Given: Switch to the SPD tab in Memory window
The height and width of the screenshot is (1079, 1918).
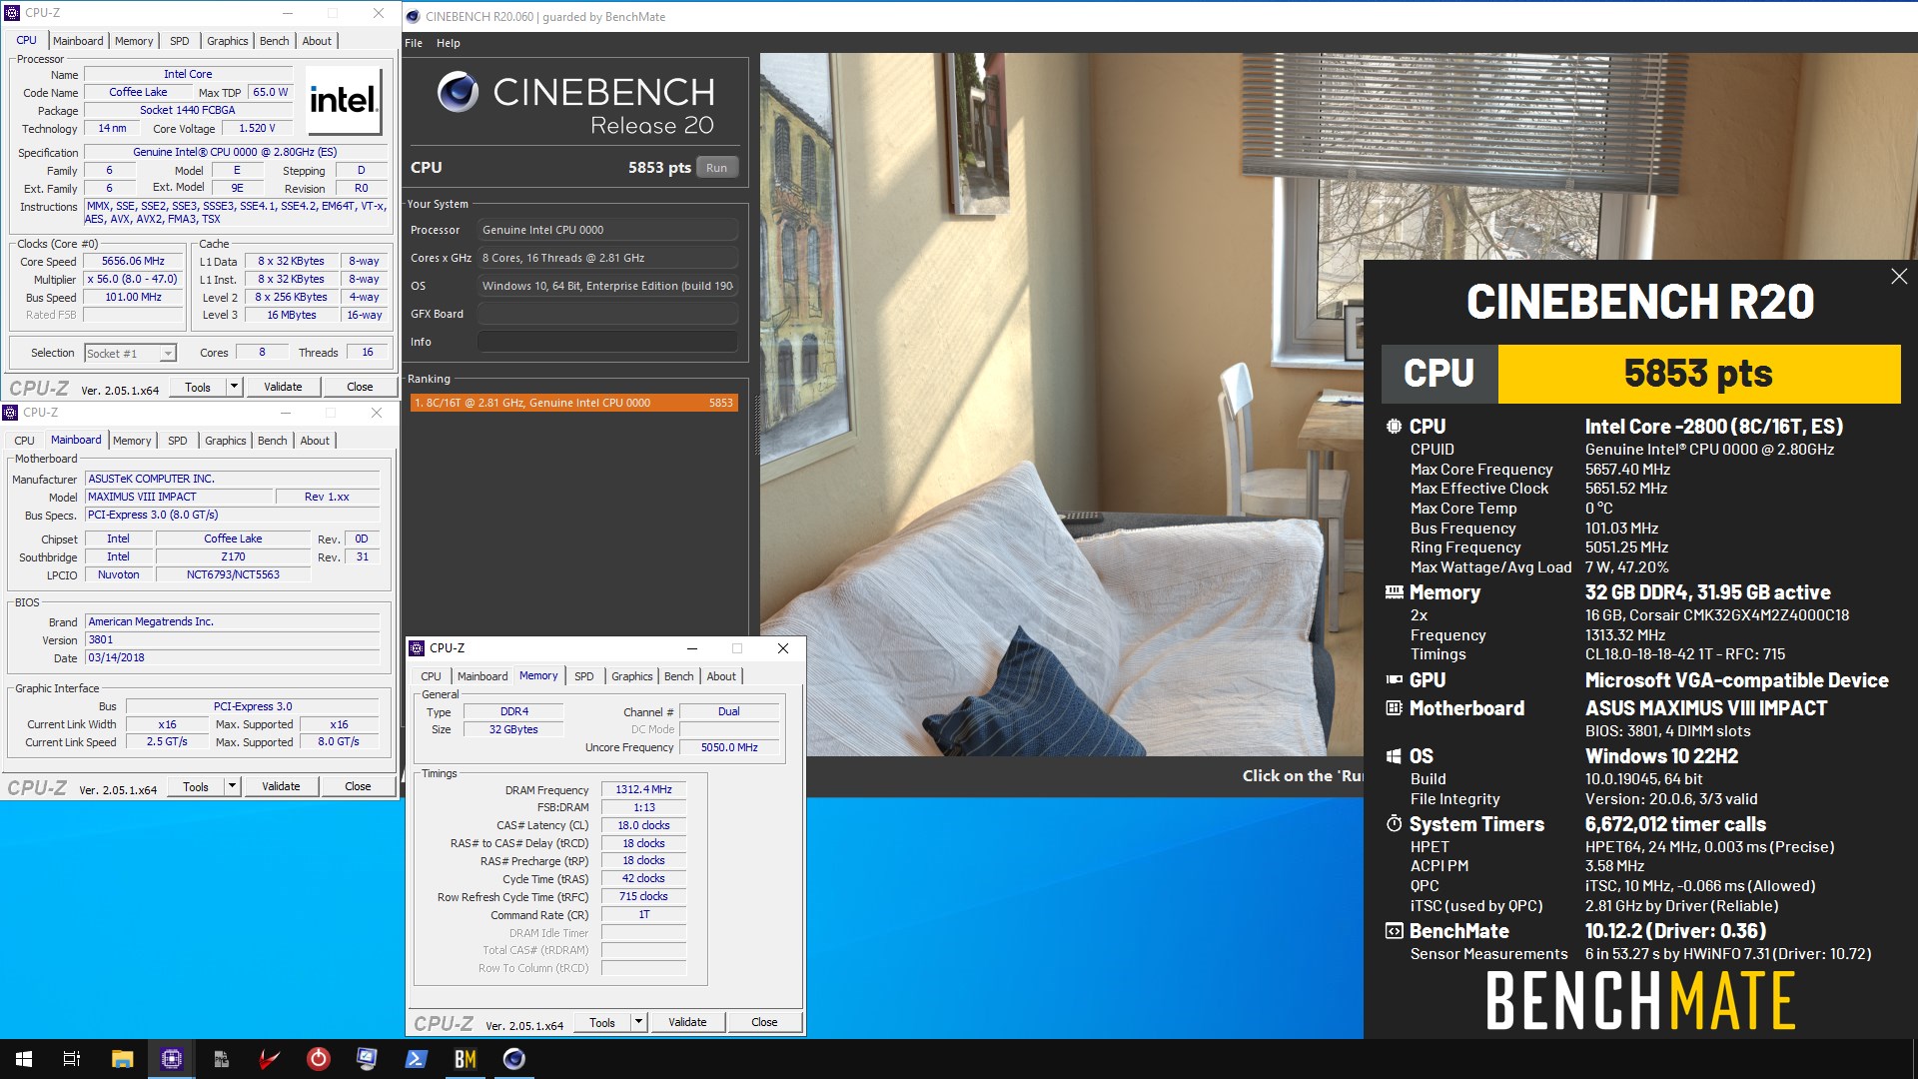Looking at the screenshot, I should [x=584, y=676].
